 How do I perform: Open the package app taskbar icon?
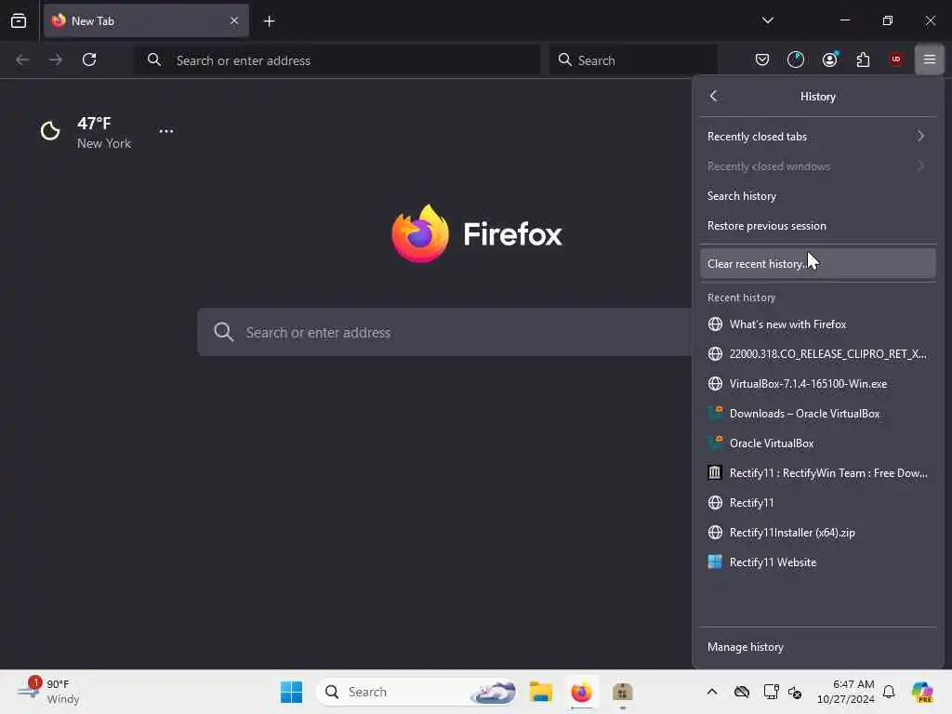[622, 692]
